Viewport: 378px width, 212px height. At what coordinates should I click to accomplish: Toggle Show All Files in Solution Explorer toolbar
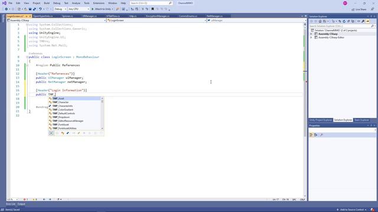353,21
